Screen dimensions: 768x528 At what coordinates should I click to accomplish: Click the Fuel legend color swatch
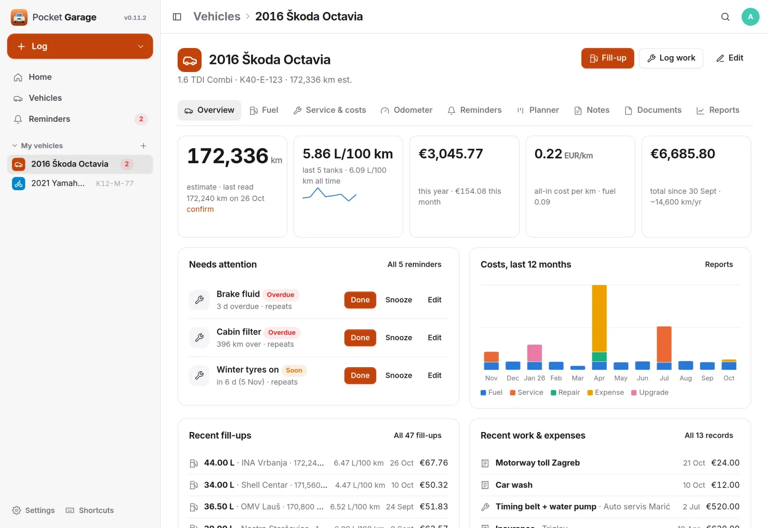tap(483, 393)
